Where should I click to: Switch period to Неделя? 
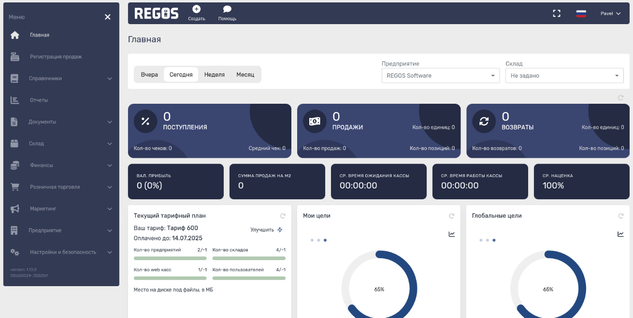tap(214, 75)
